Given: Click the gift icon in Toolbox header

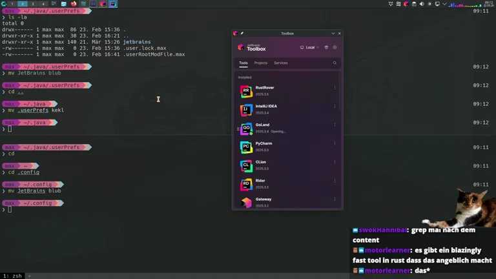Looking at the screenshot, I should 326,47.
